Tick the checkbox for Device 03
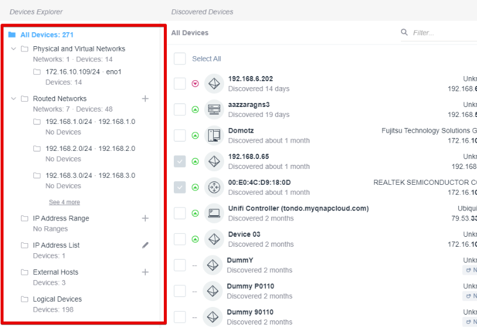This screenshot has height=328, width=477. [x=180, y=239]
